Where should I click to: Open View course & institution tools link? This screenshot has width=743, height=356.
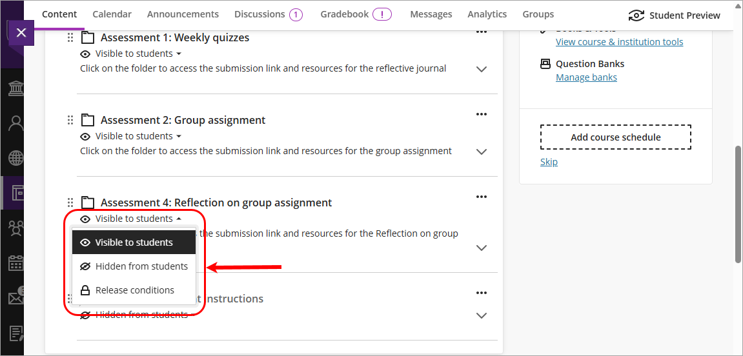[x=619, y=42]
